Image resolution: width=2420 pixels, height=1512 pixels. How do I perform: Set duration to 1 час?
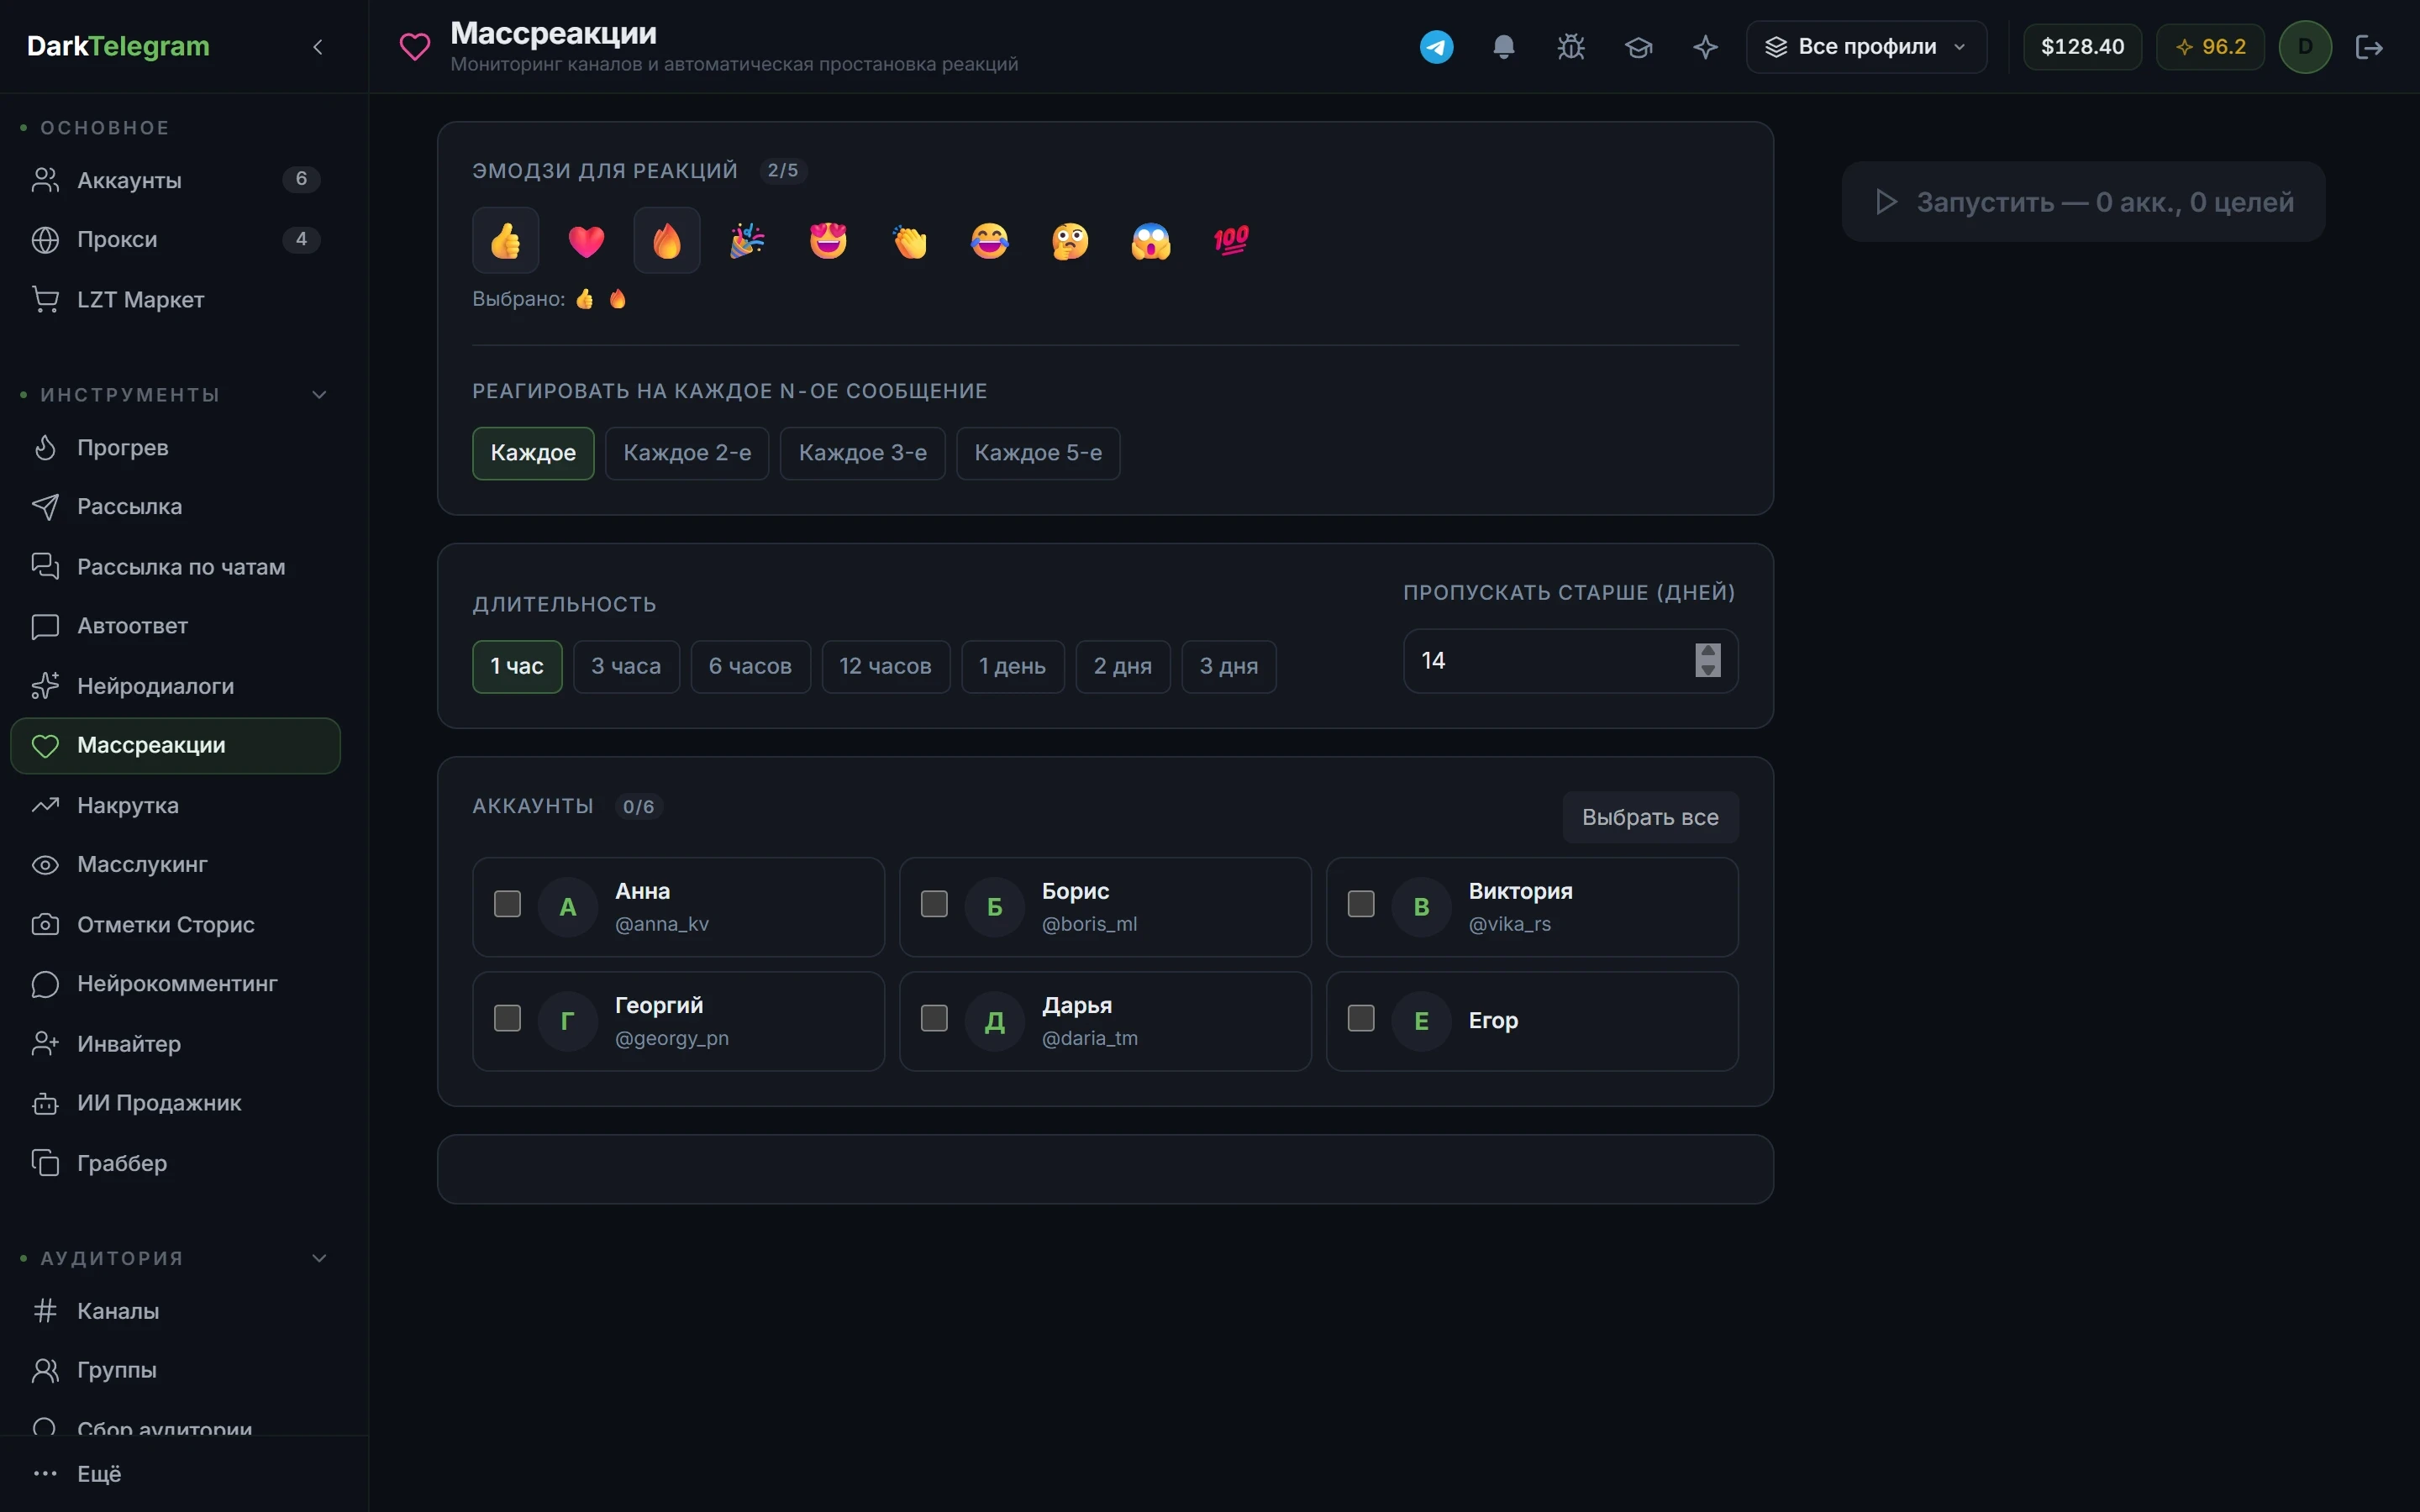[517, 666]
